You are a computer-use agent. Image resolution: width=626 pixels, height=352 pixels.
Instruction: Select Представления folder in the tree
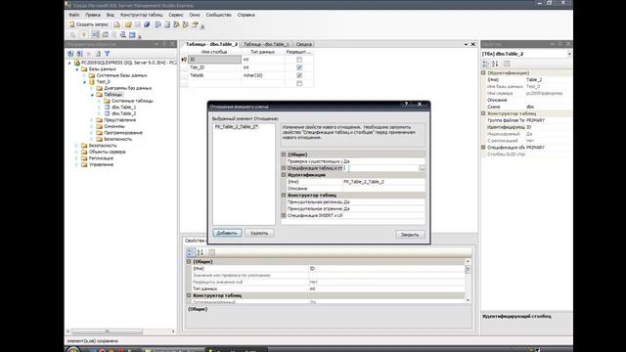pos(119,120)
